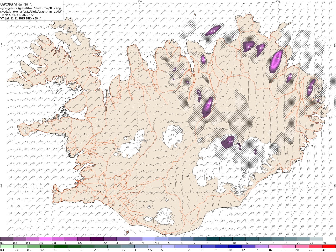This screenshot has height=252, width=336.
Task: Click the 0.3 label in the snow patch above Vatnajökull
Action: [x=231, y=141]
